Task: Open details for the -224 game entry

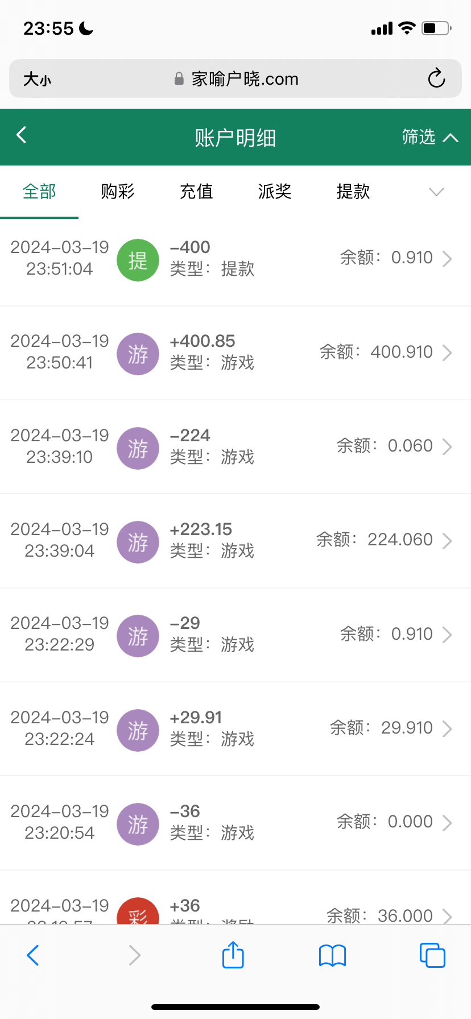Action: [x=447, y=447]
